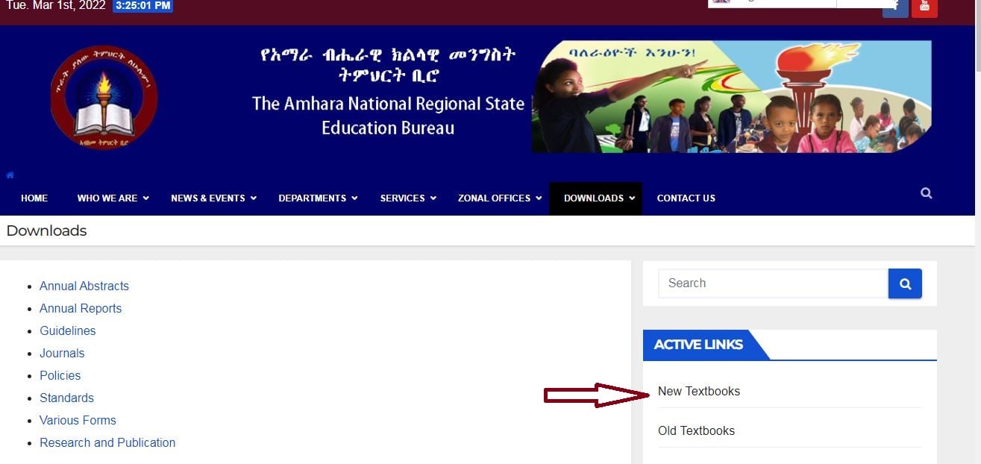
Task: Go to the Home page
Action: (34, 198)
